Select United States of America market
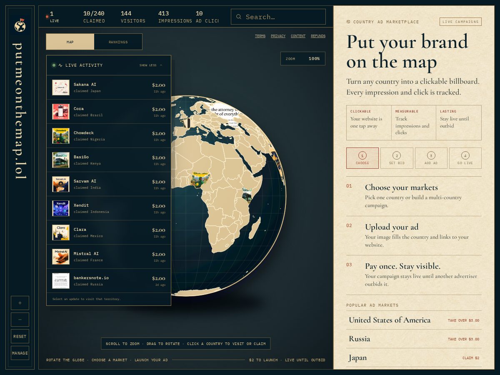The height and width of the screenshot is (375, 500). point(414,320)
